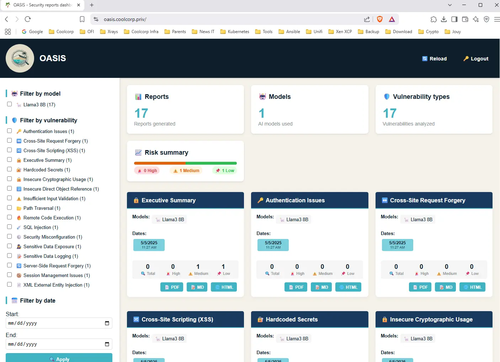Image resolution: width=500 pixels, height=362 pixels.
Task: Check Sensitive Data Logging filter checkbox
Action: click(x=10, y=256)
